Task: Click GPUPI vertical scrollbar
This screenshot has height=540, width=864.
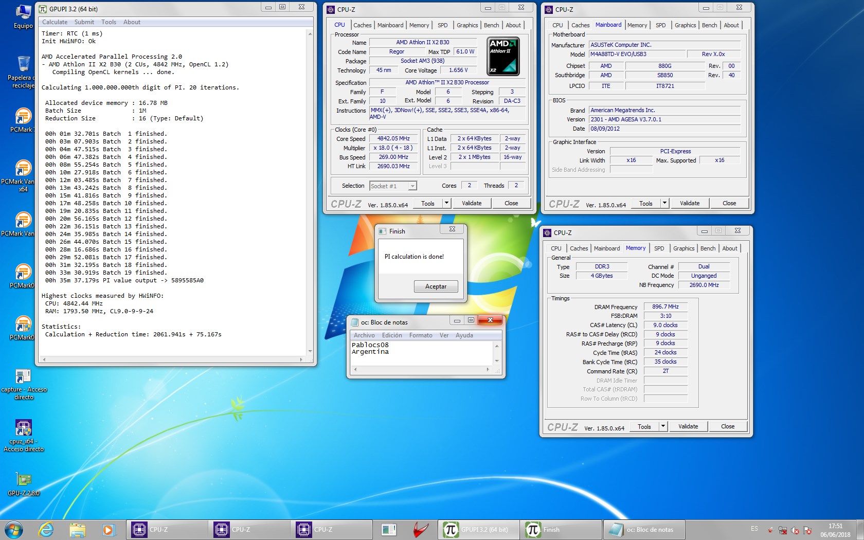Action: click(x=310, y=193)
